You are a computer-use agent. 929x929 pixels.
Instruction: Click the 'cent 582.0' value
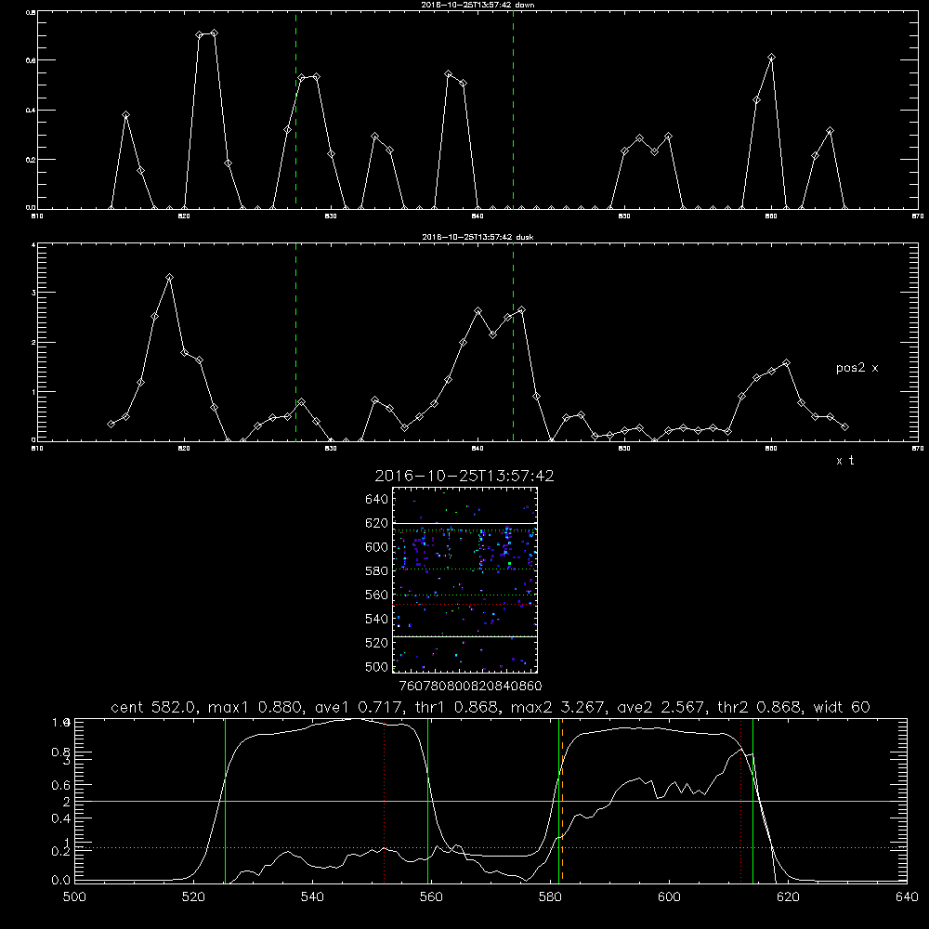153,707
